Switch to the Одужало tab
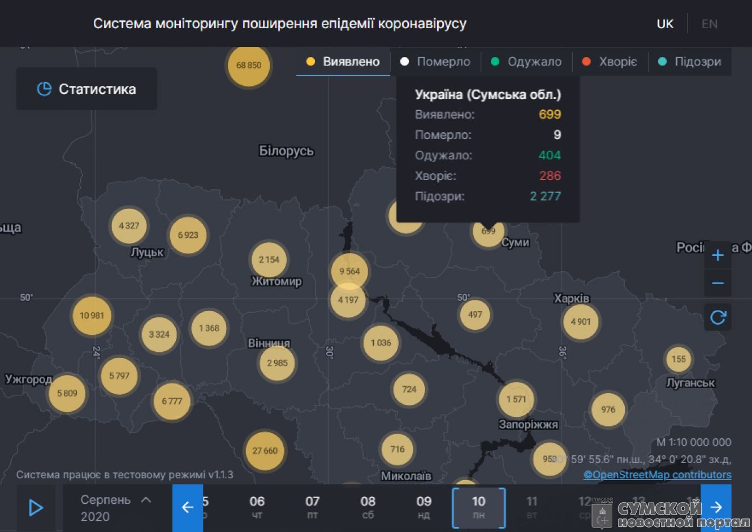The image size is (752, 532). click(526, 62)
